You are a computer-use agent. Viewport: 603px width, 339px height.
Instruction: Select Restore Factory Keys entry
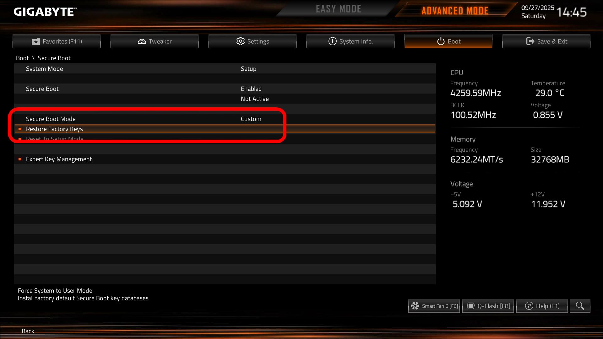225,129
